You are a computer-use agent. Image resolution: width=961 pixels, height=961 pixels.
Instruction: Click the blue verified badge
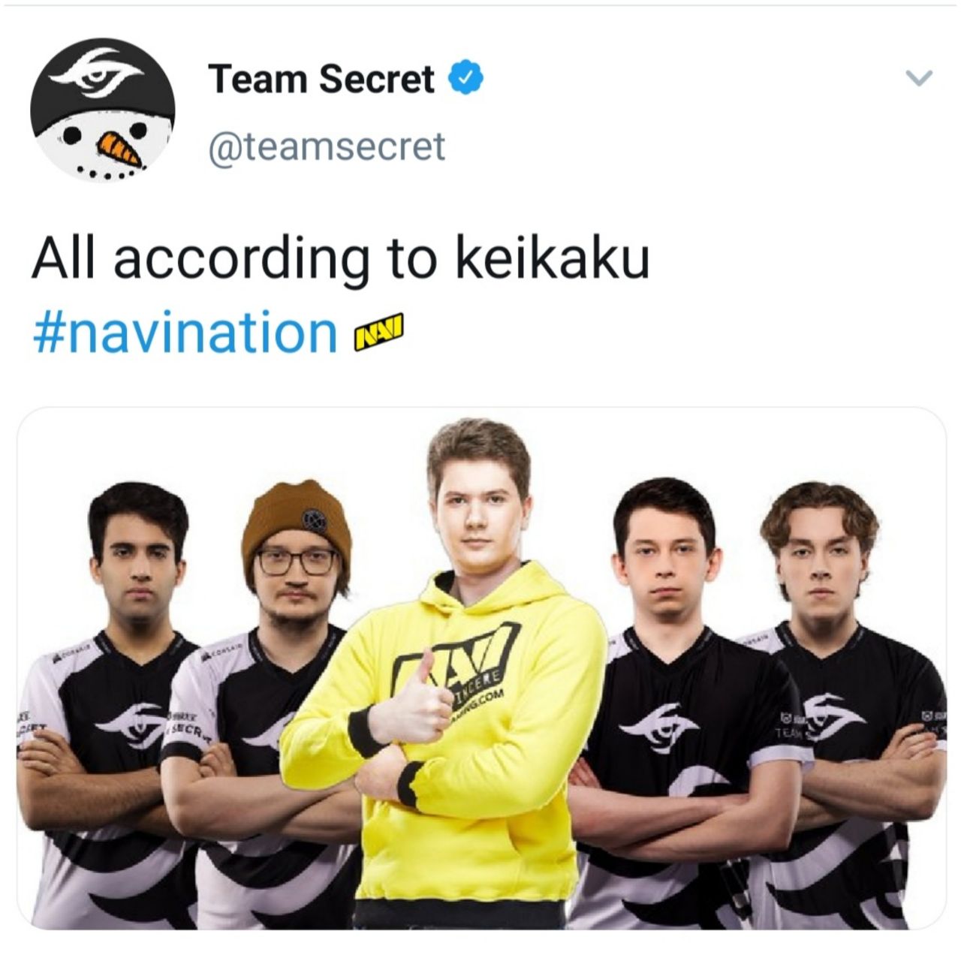coord(465,78)
